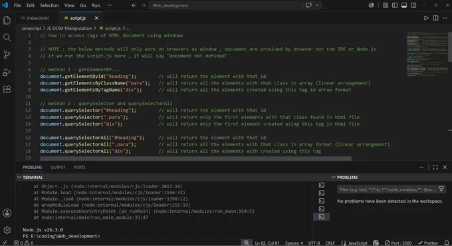The height and width of the screenshot is (246, 452).
Task: Open the Copilot dropdown arrow in title bar
Action: tap(317, 5)
